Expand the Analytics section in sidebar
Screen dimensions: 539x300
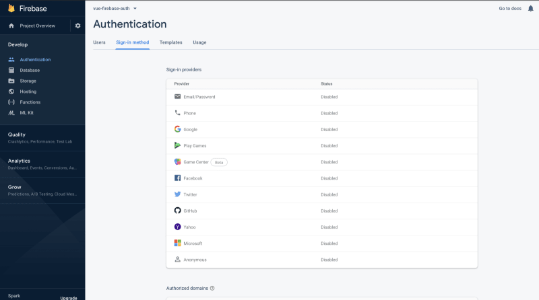42,164
